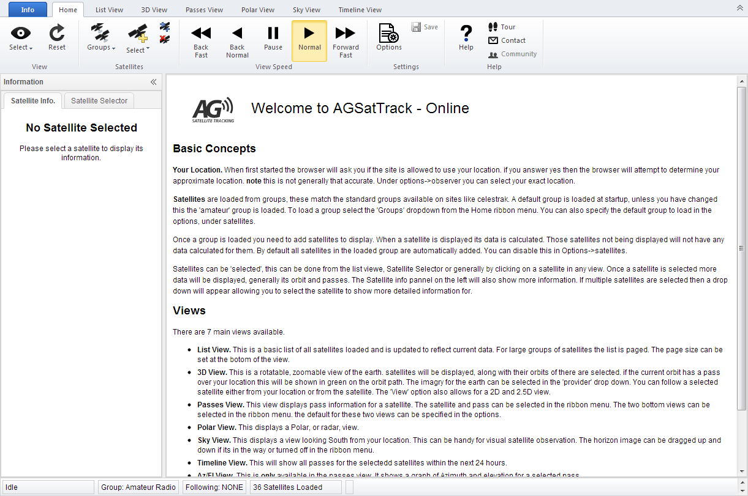748x496 pixels.
Task: Open Help with the question mark icon
Action: [x=466, y=38]
